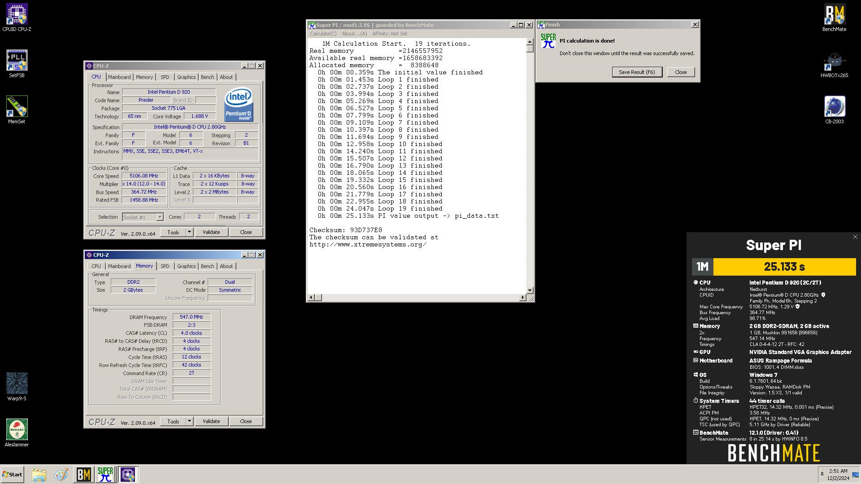
Task: Open the CPUID CPU-Z desktop shortcut
Action: pyautogui.click(x=17, y=18)
